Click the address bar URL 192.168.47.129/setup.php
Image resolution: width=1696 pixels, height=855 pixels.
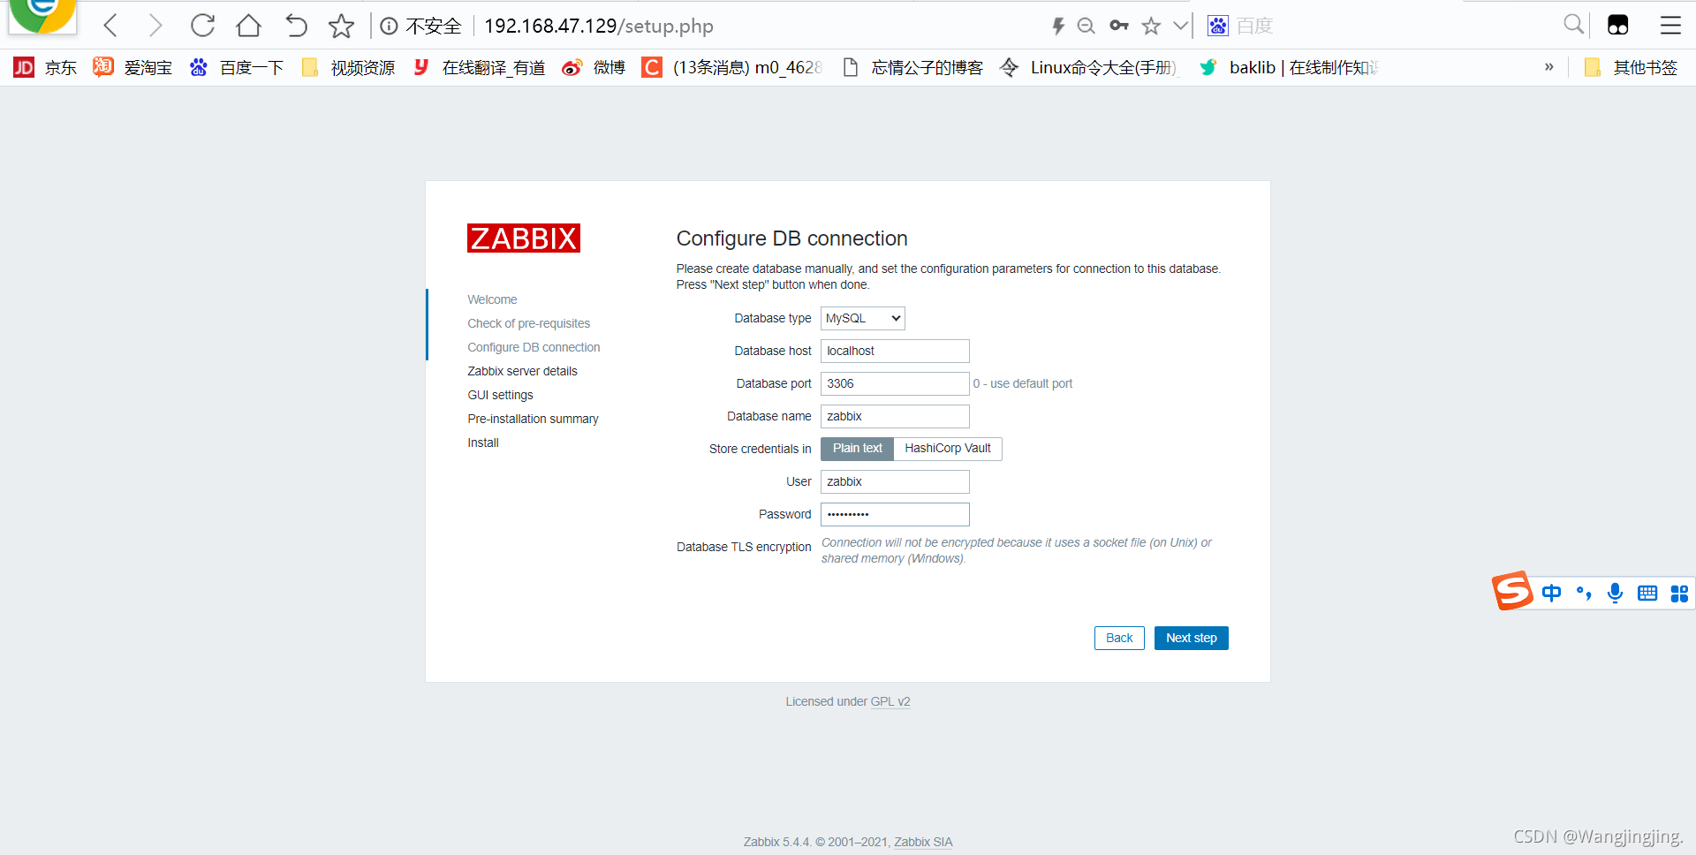(x=599, y=26)
